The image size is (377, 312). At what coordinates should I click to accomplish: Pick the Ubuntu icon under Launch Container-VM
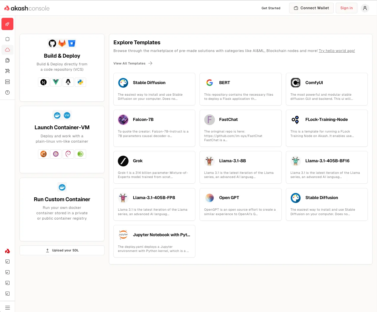tap(44, 154)
